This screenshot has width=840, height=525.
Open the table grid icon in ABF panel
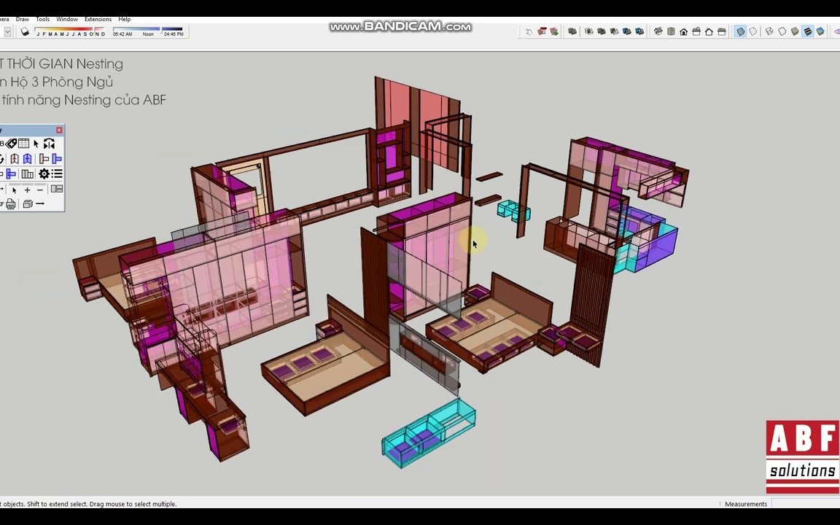tap(23, 144)
